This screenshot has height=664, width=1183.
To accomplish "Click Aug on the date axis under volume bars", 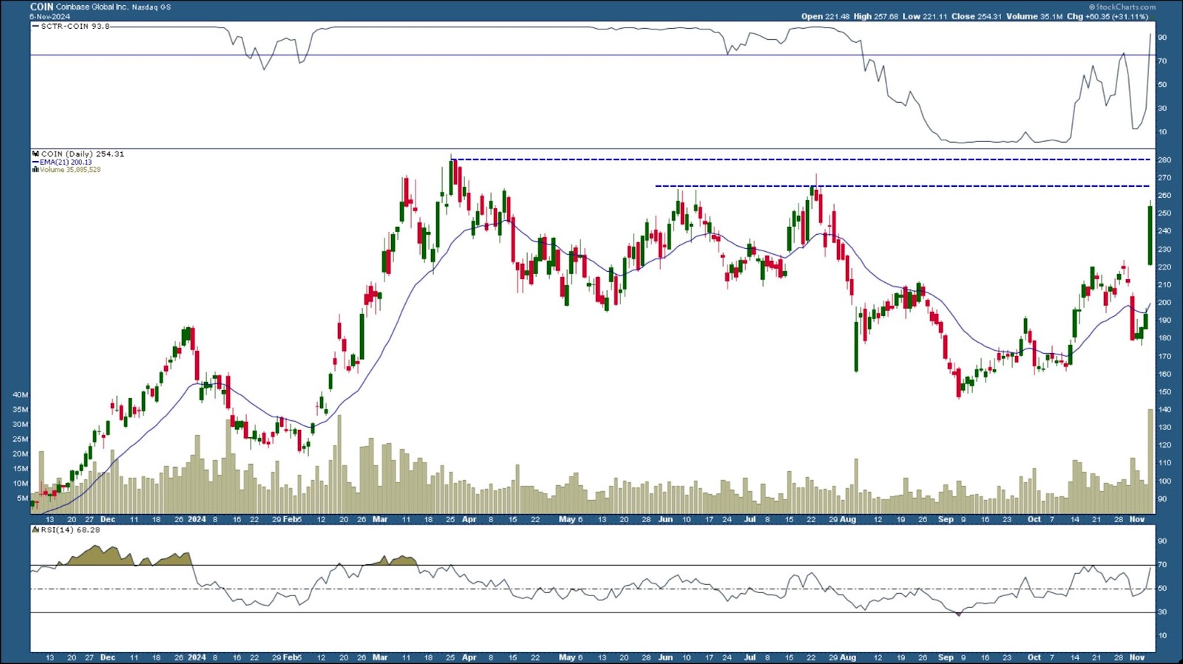I will [848, 520].
